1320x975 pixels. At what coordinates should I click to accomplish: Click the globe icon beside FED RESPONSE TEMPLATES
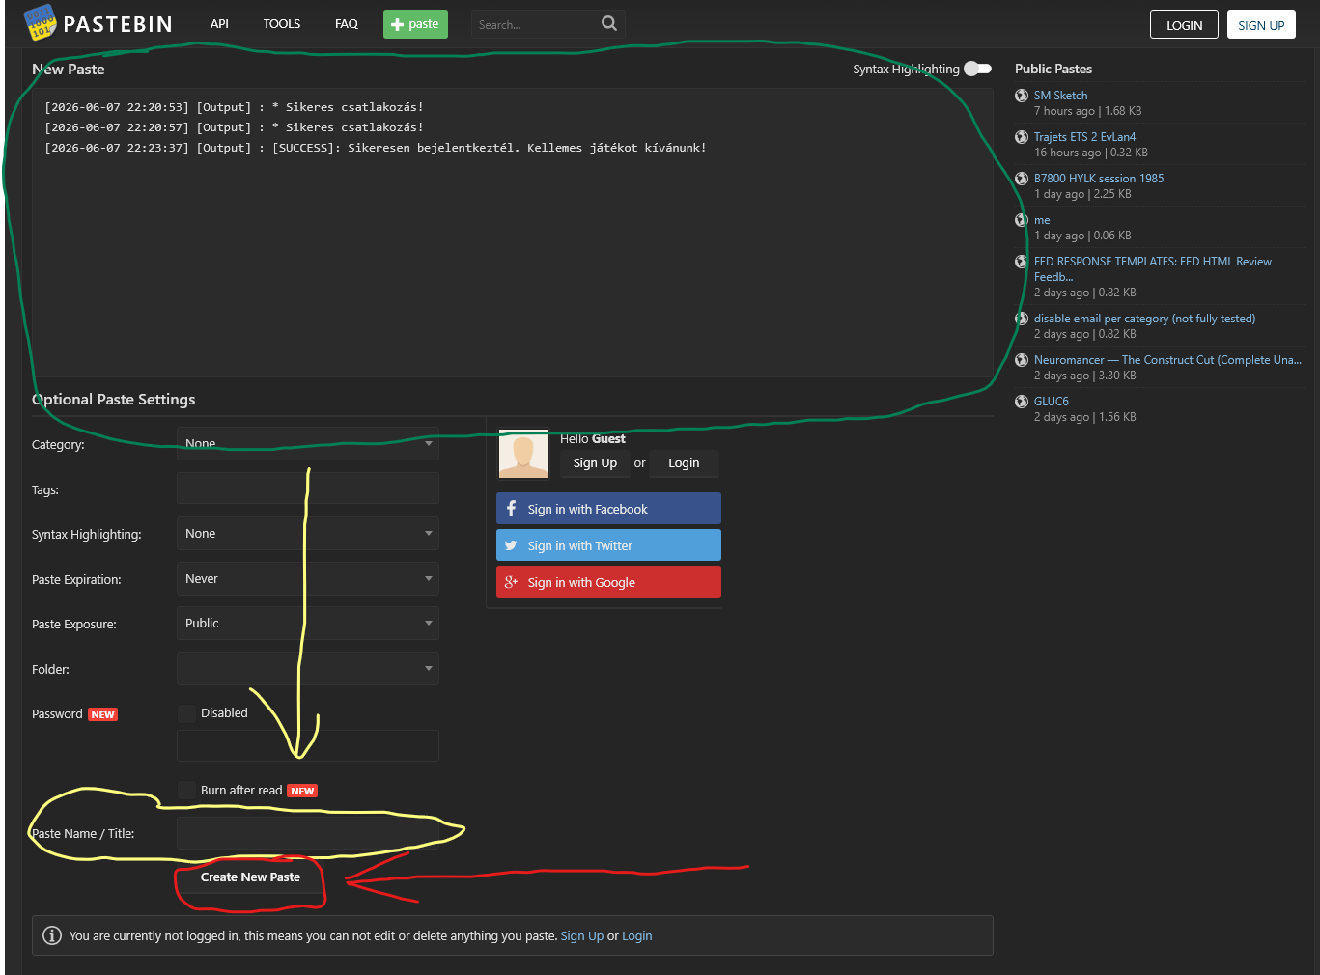click(x=1022, y=262)
